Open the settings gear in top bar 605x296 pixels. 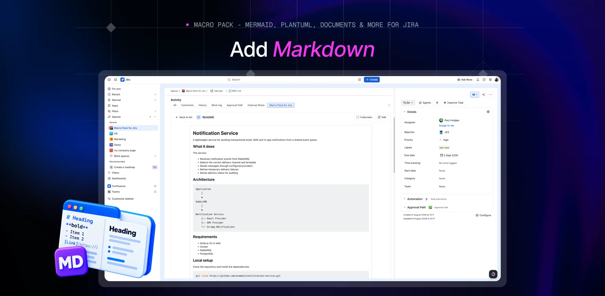coord(490,80)
